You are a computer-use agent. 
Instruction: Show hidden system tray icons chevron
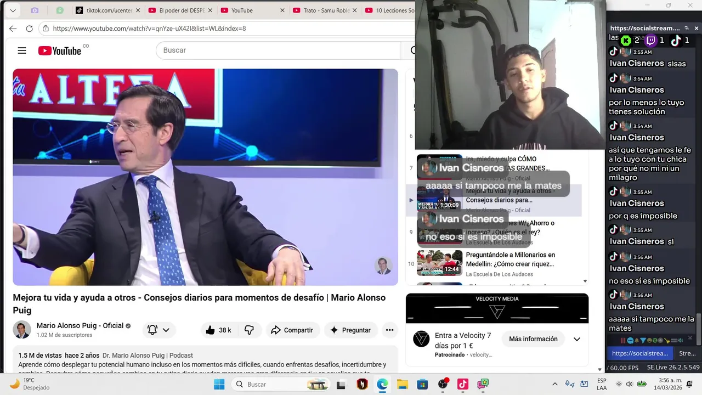click(554, 384)
